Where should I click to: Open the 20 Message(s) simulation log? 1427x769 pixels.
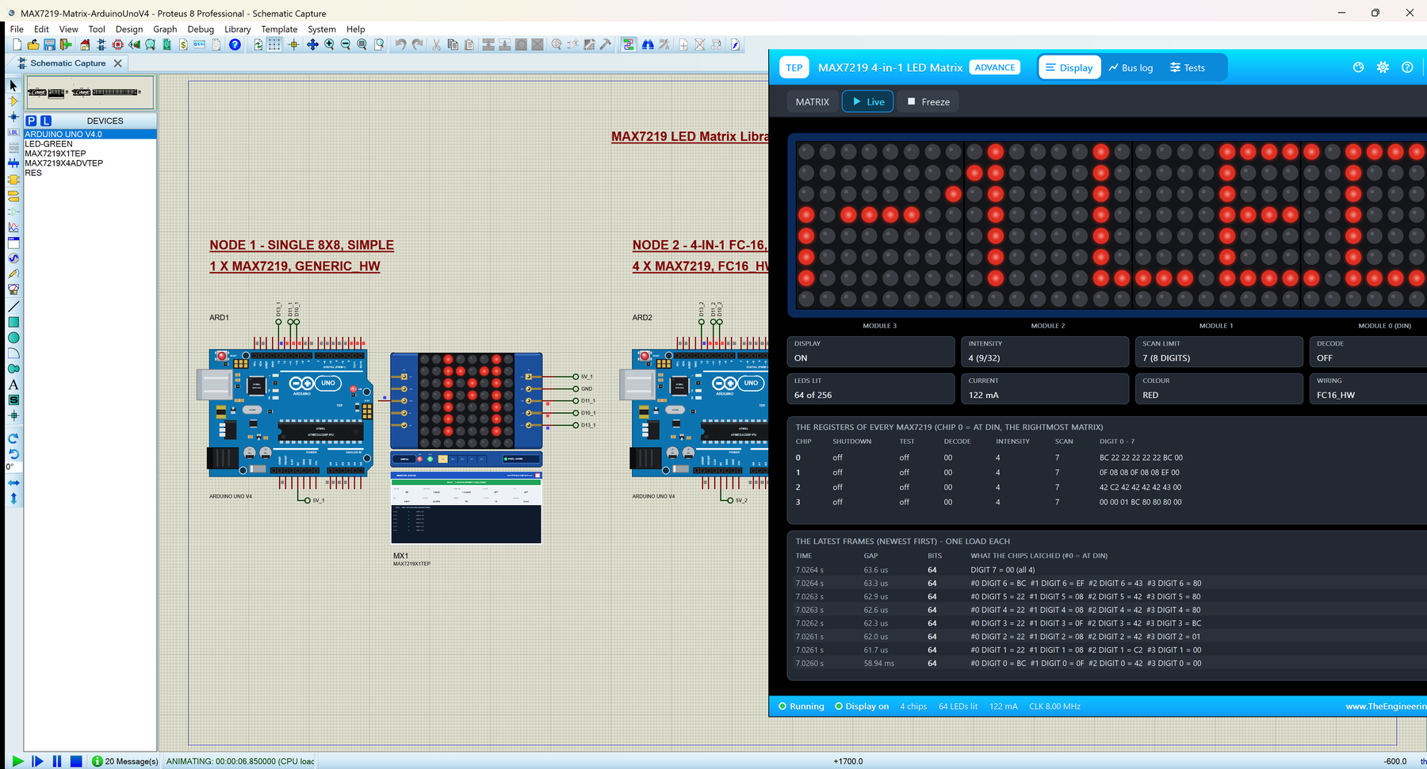tap(124, 761)
